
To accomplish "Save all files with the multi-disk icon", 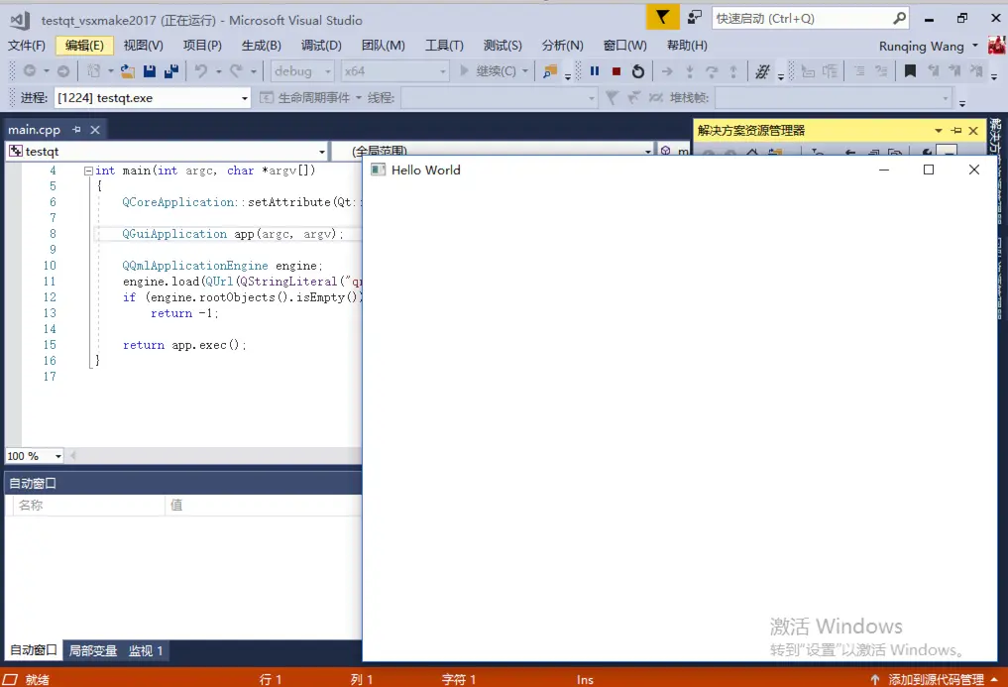I will point(171,71).
